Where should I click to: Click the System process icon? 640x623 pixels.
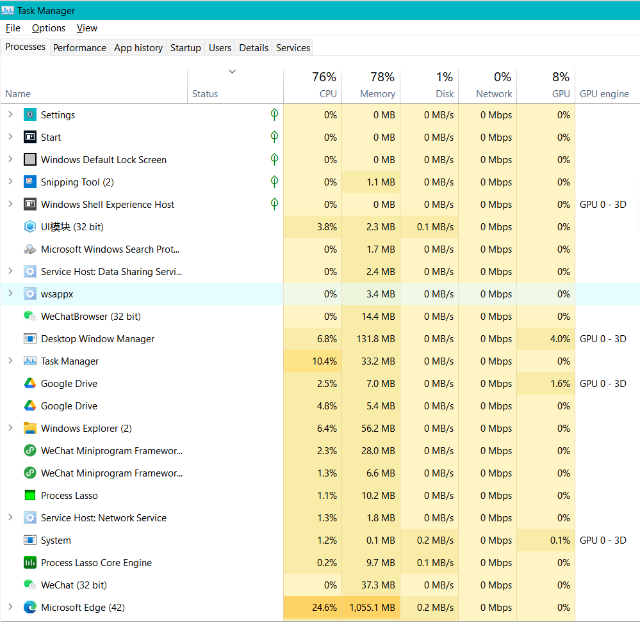click(30, 540)
